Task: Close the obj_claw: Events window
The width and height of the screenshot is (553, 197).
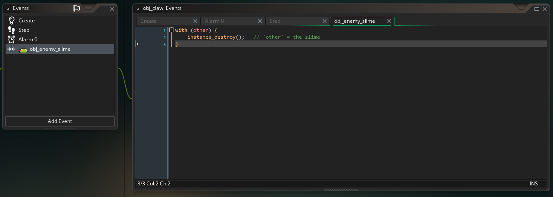Action: tap(545, 9)
